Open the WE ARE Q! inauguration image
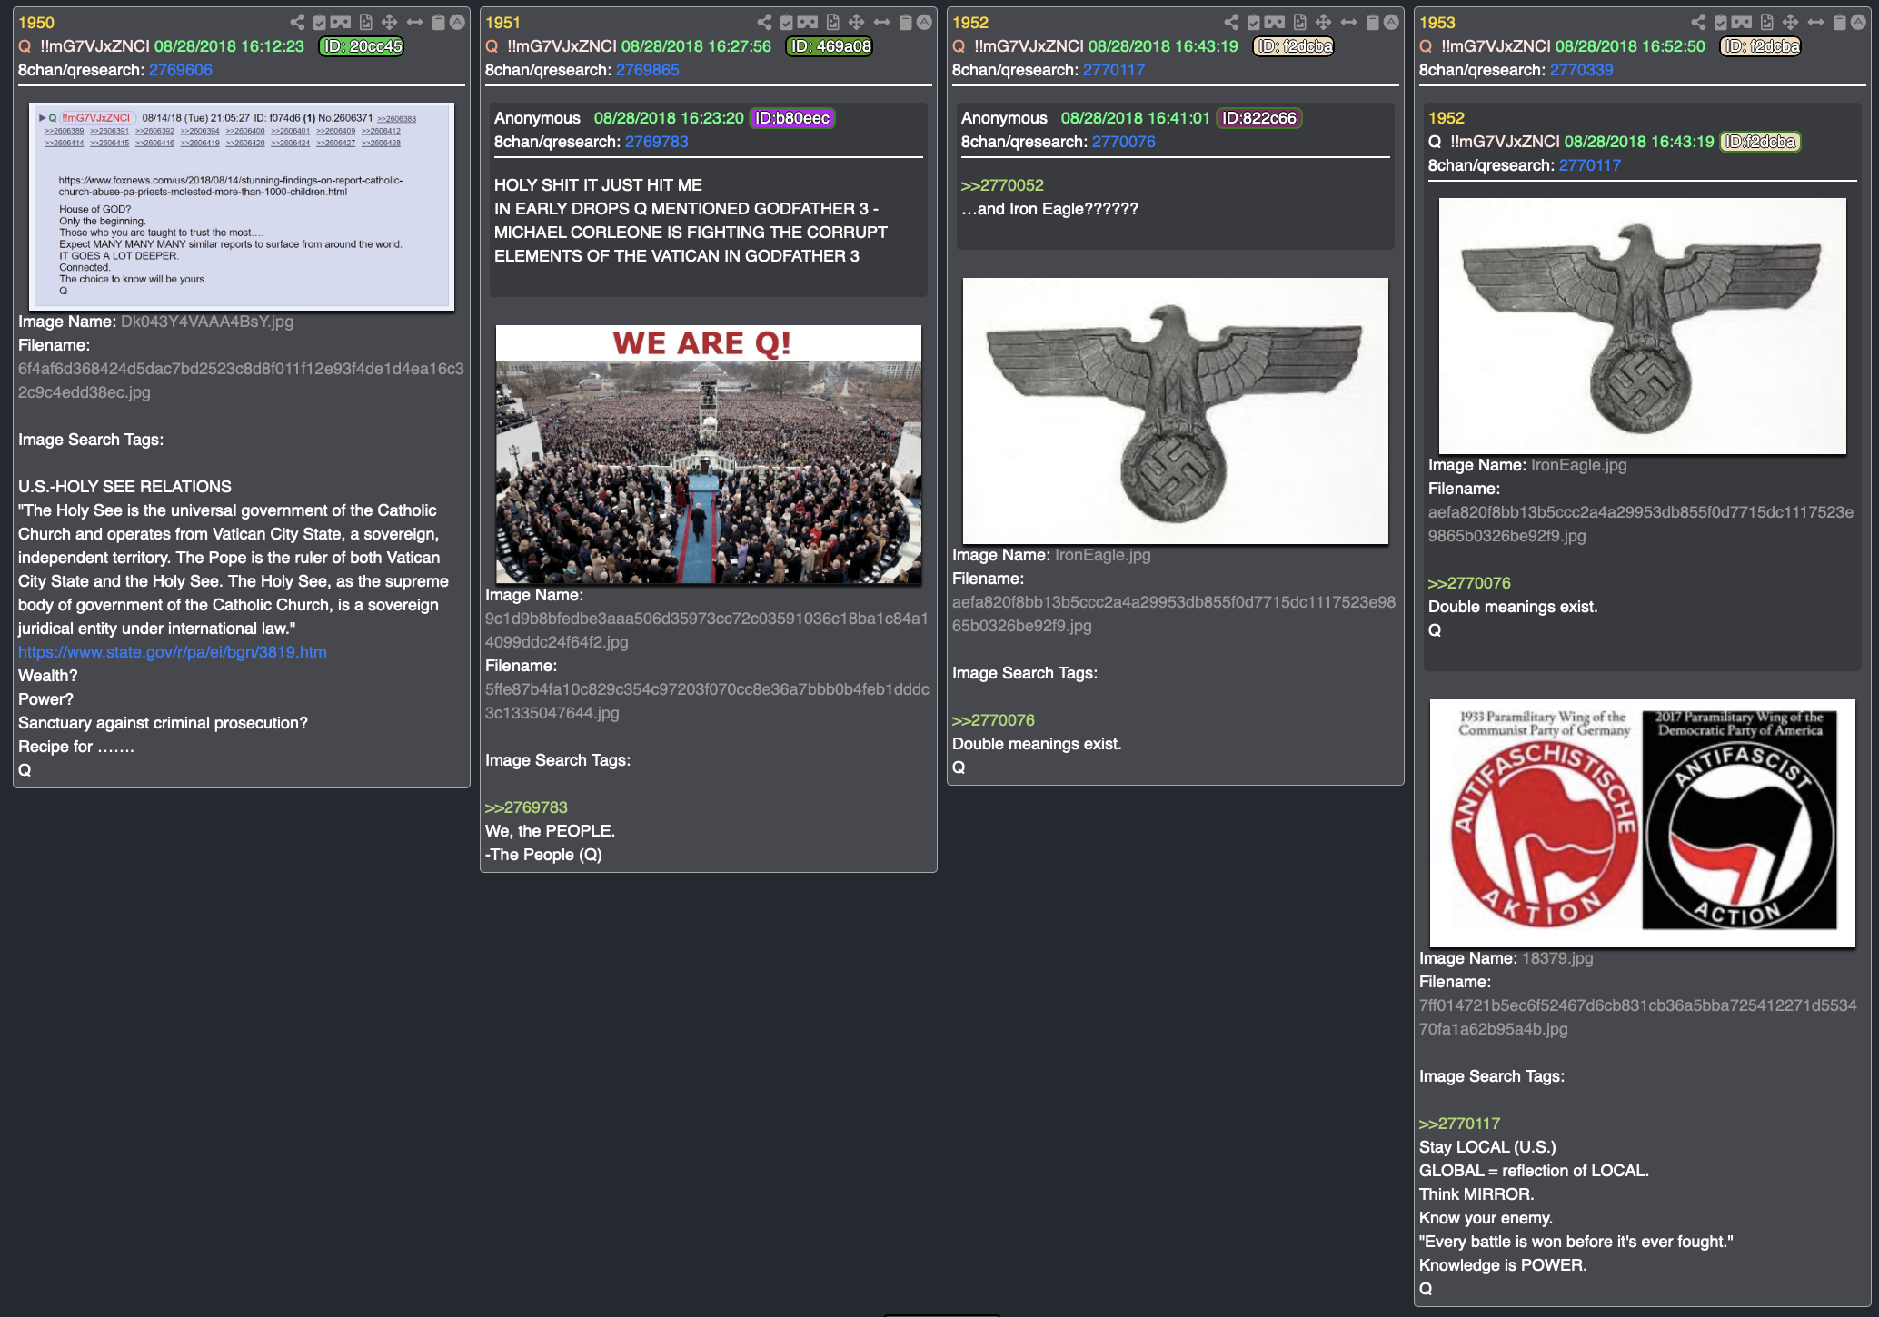The image size is (1879, 1317). 709,454
